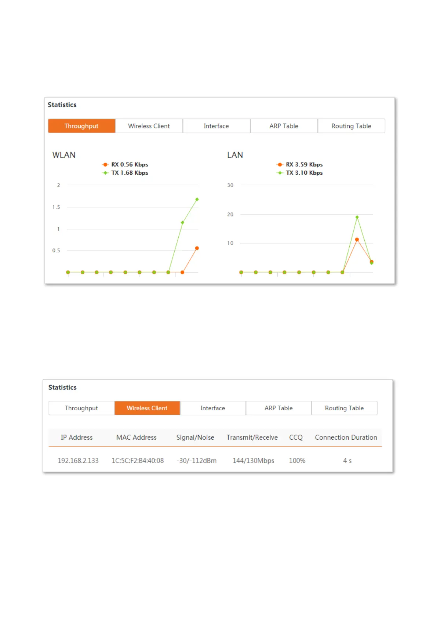
Task: Click the Transmit/Receive column header
Action: 252,437
